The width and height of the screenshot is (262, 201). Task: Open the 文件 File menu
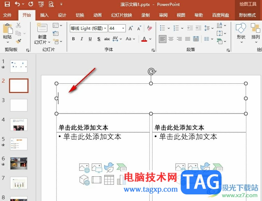7,15
